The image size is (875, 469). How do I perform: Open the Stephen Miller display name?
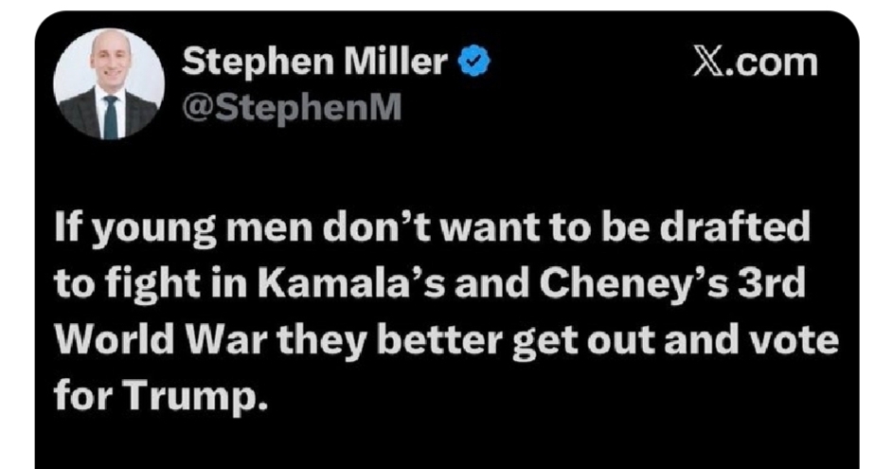(x=314, y=63)
